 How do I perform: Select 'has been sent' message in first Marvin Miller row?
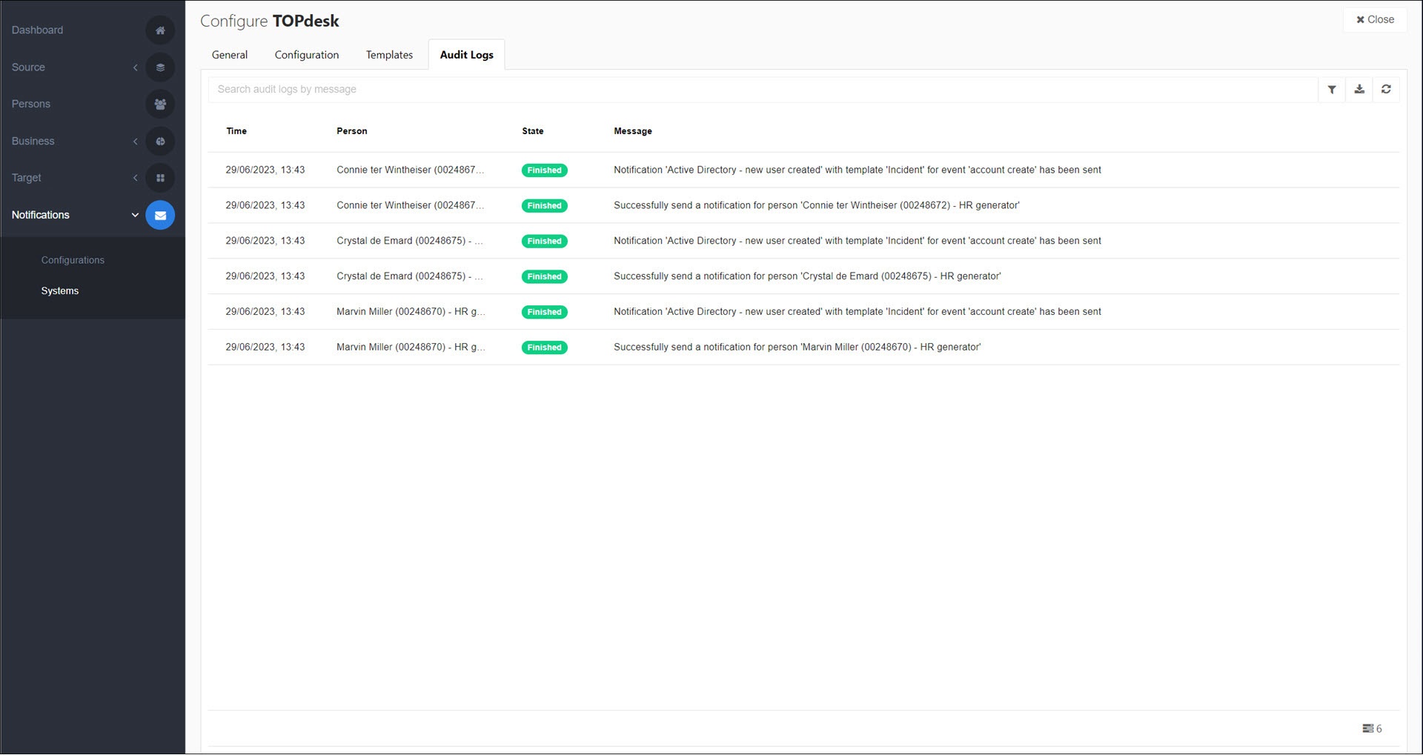(858, 312)
